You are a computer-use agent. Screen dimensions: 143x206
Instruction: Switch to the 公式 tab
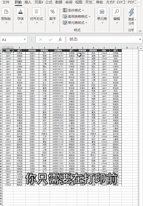[x=49, y=2]
